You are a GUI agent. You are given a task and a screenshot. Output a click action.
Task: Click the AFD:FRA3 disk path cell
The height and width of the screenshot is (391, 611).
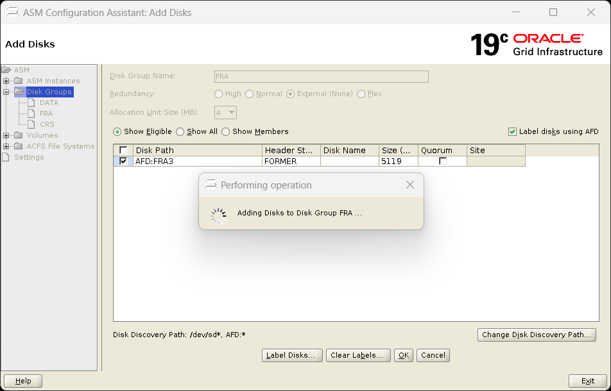pos(198,161)
